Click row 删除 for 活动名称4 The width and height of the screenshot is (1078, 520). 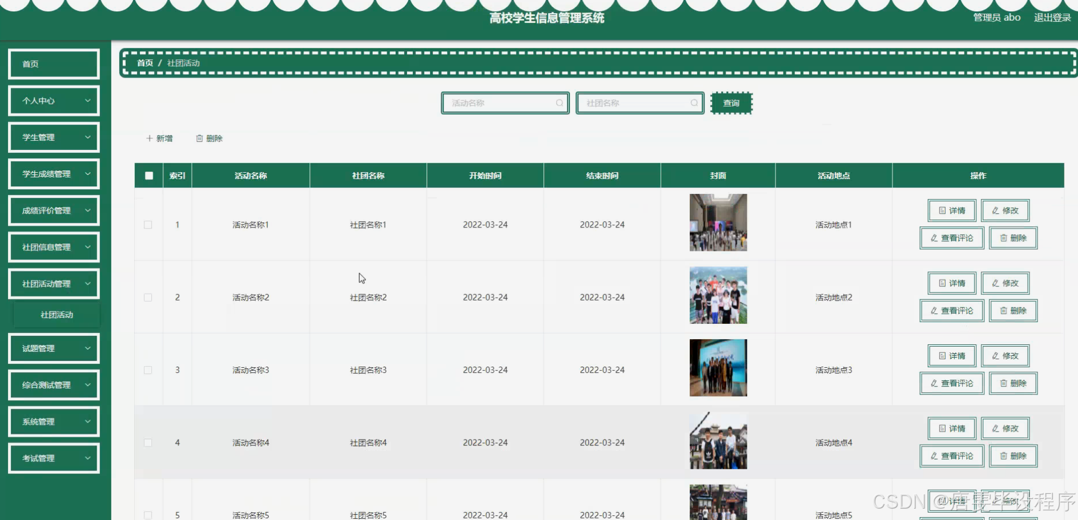coord(1013,456)
